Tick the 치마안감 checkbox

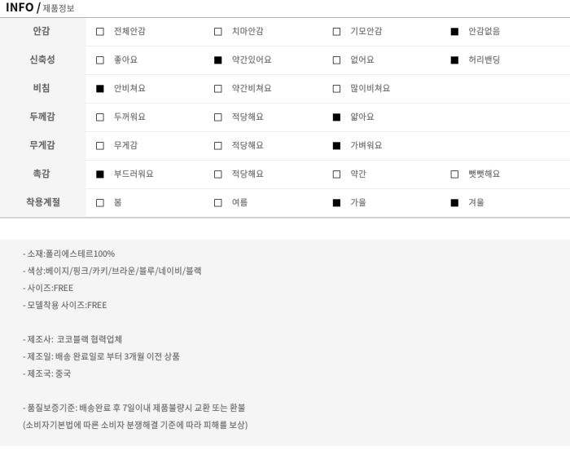click(x=218, y=32)
